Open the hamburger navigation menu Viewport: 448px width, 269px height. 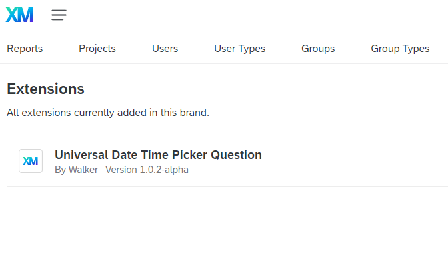[x=59, y=15]
